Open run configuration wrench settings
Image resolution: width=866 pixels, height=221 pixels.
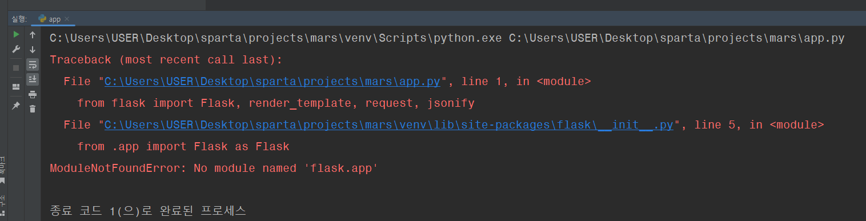tap(16, 50)
